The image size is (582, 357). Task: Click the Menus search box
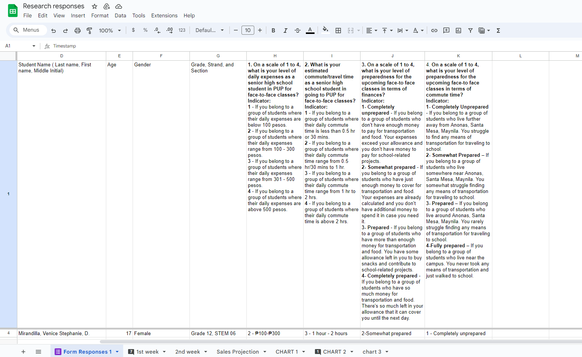coord(28,30)
